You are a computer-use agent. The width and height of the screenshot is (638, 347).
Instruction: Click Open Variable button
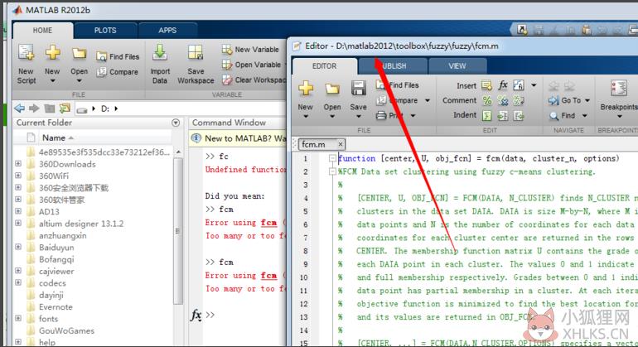[x=251, y=65]
